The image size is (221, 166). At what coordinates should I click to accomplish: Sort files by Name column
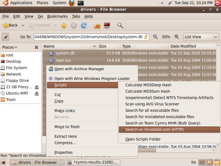[70, 46]
